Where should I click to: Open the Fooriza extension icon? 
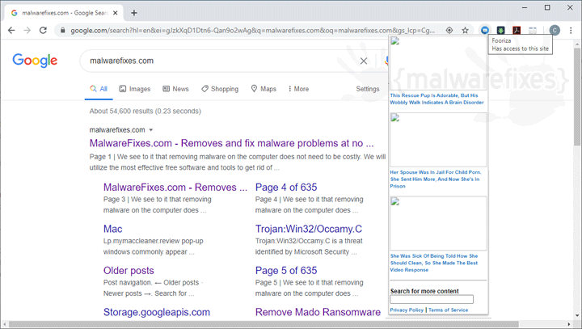(x=485, y=31)
